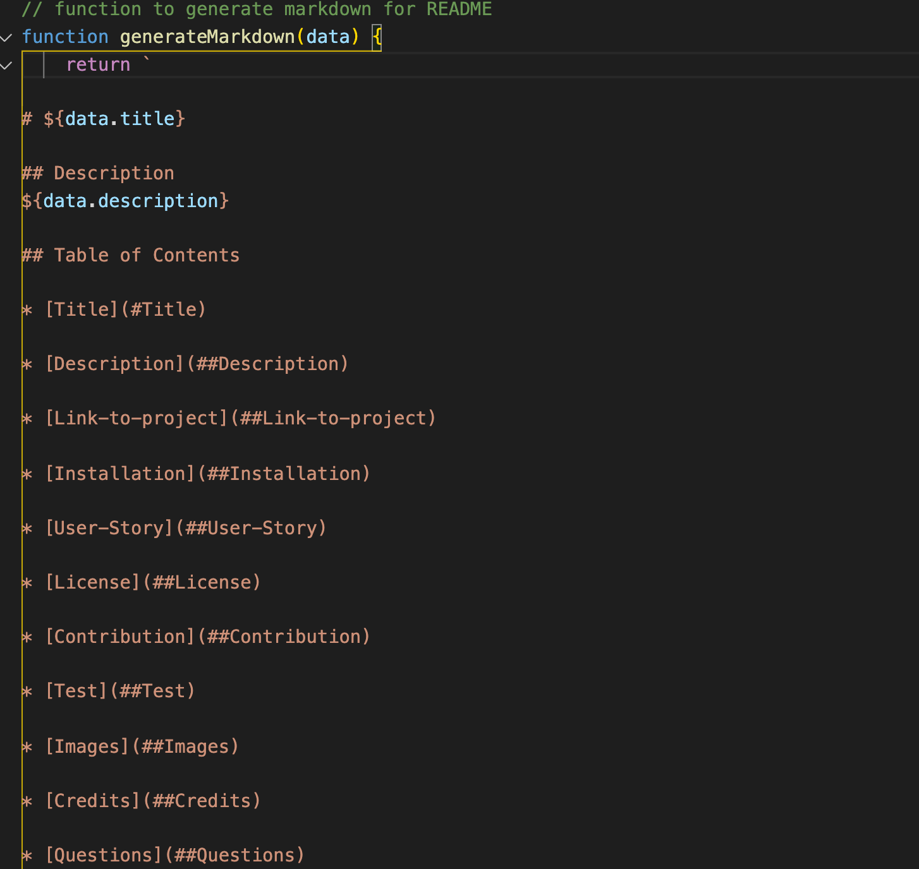Click the '${data.description}' line
Screen dimensions: 919x869
125,201
